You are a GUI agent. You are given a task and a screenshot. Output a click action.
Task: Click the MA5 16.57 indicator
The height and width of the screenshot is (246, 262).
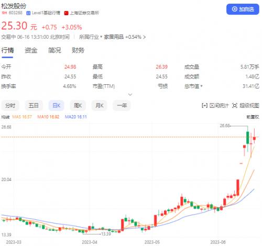coord(22,117)
